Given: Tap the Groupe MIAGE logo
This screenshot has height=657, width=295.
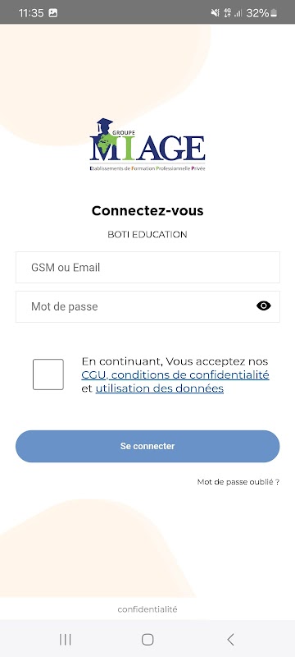Looking at the screenshot, I should (x=147, y=145).
